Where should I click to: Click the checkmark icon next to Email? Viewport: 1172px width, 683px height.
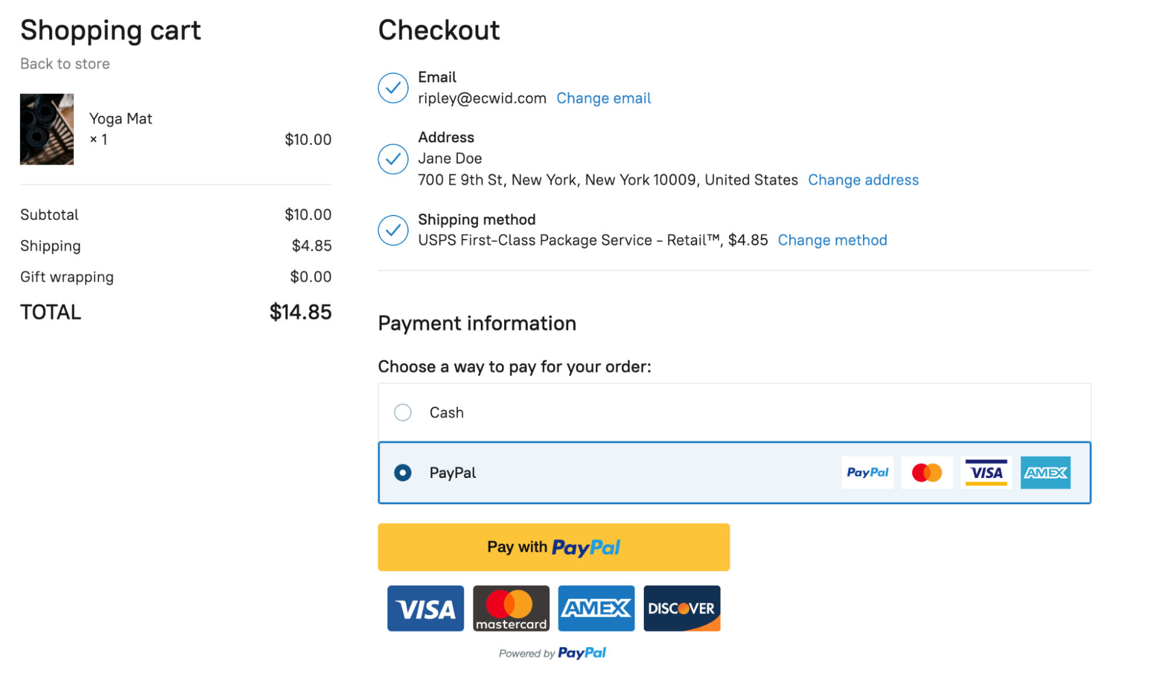point(393,88)
